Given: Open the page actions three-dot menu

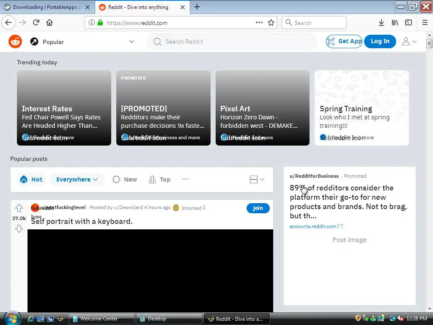Looking at the screenshot, I should (x=259, y=23).
